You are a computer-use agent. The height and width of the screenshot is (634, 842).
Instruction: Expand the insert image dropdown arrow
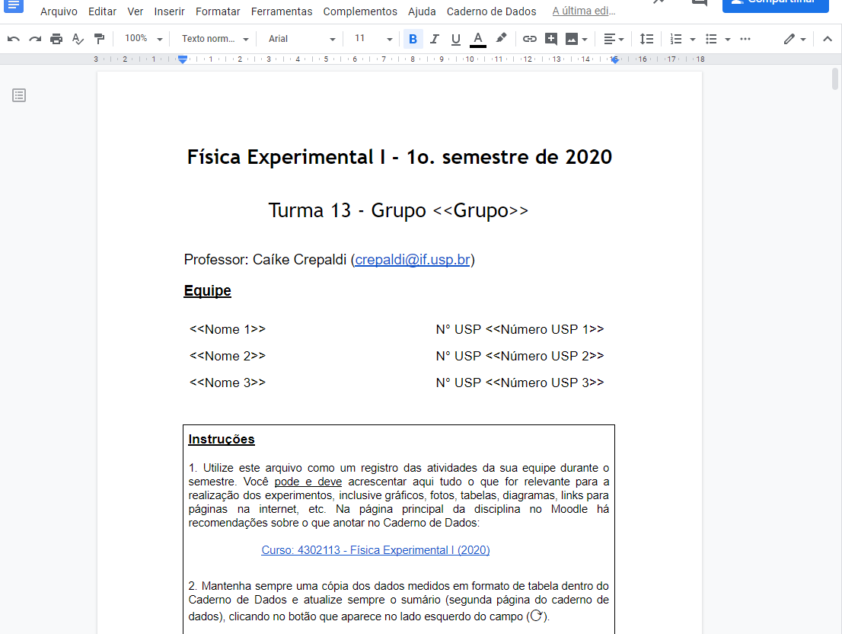tap(585, 39)
